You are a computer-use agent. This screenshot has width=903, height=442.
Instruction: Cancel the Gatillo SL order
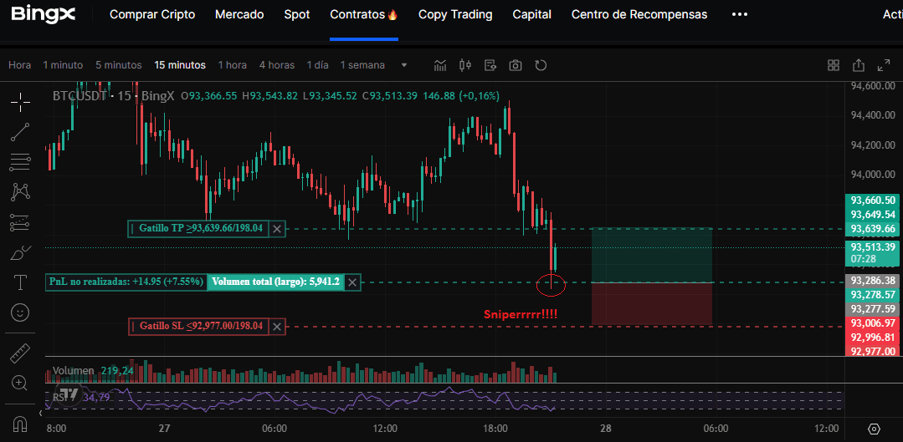point(277,327)
